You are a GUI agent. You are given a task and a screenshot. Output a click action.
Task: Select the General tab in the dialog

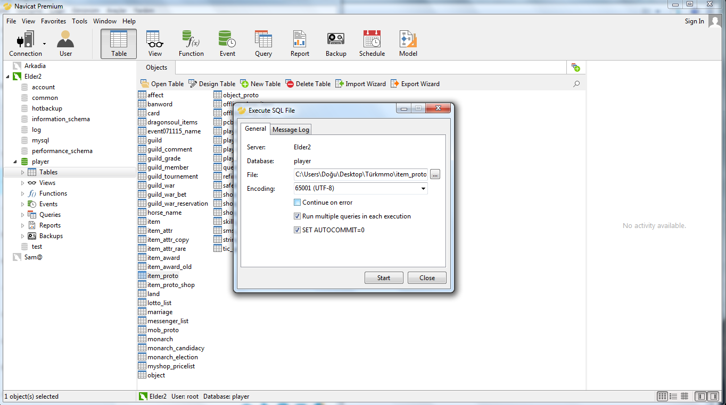(x=255, y=129)
